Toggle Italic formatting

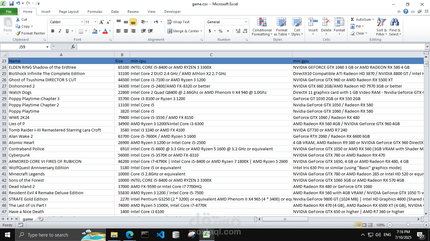pyautogui.click(x=60, y=31)
